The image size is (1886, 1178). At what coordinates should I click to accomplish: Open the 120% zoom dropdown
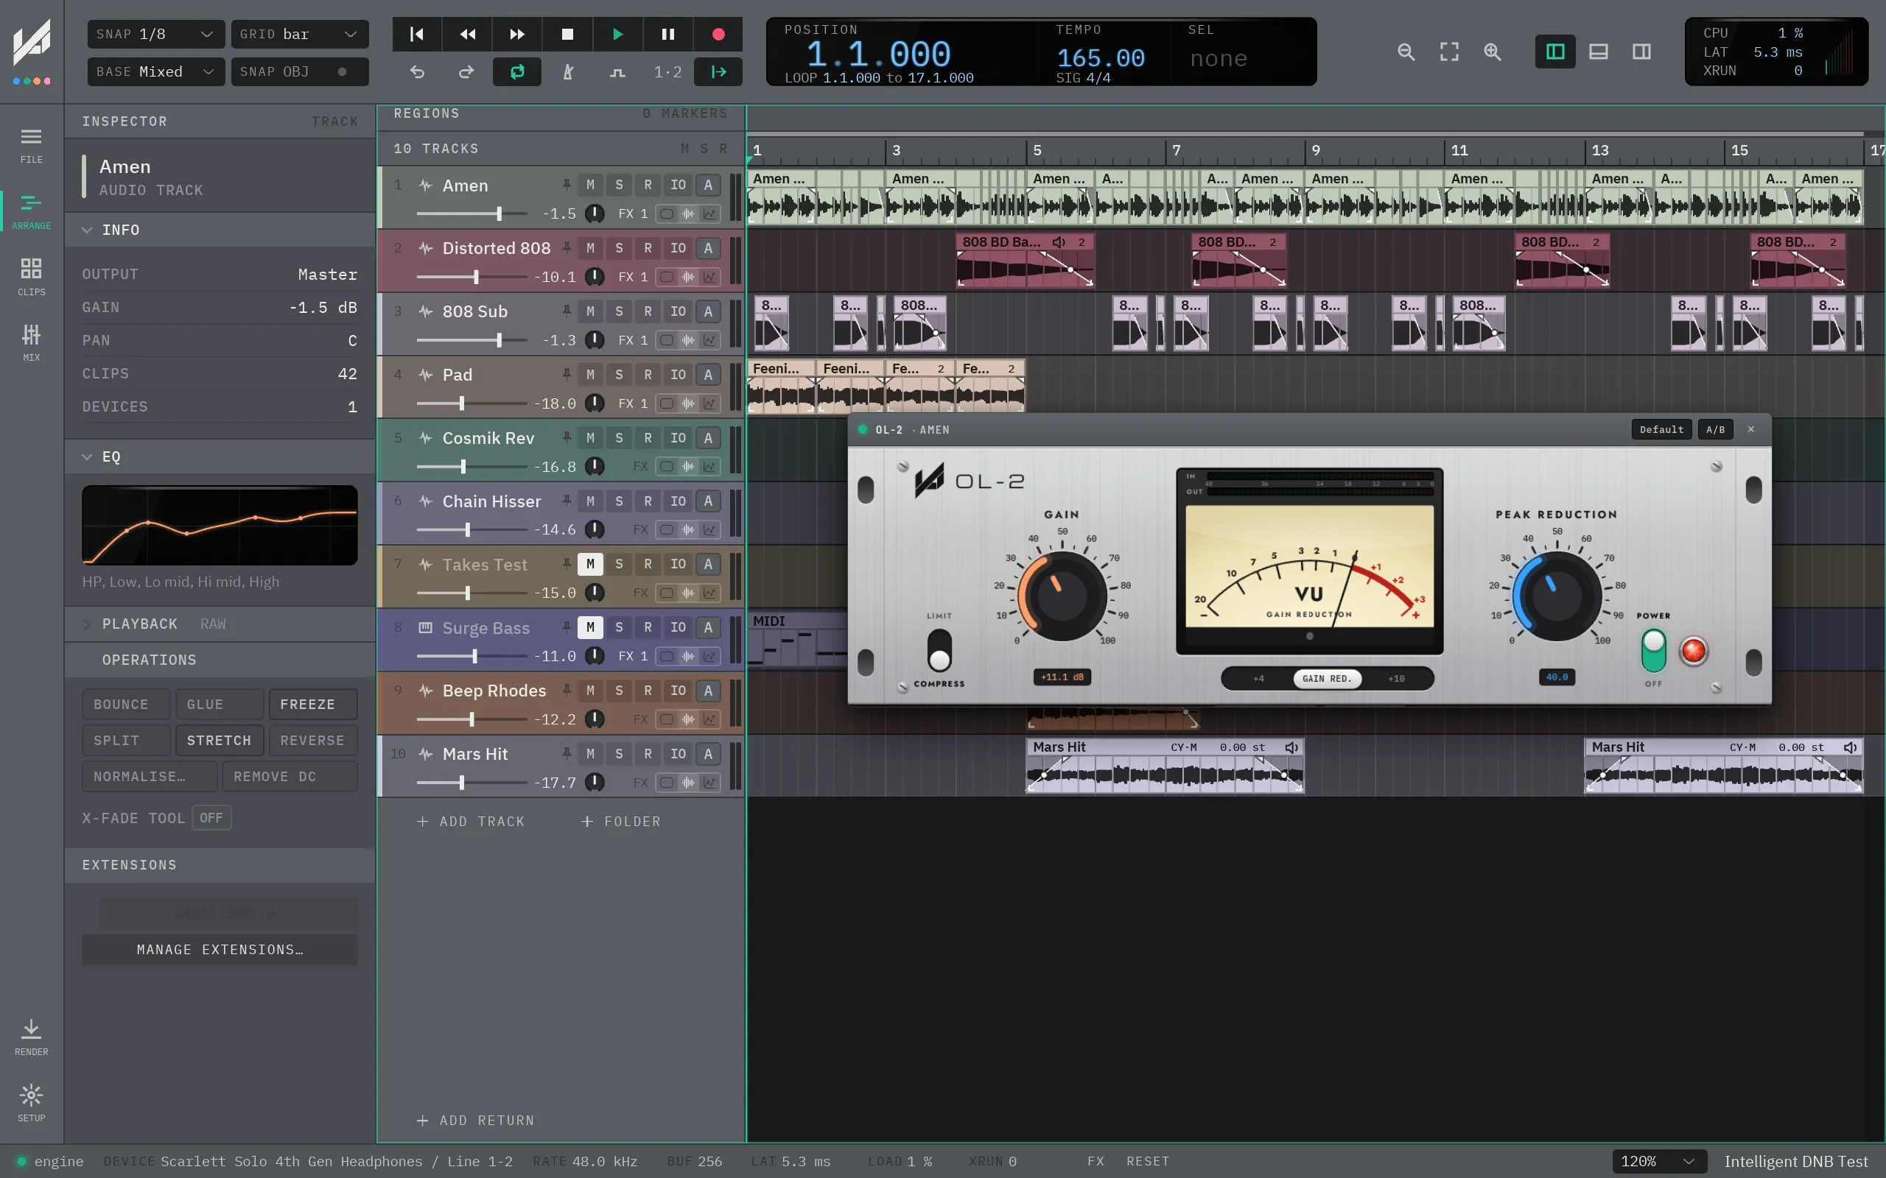[x=1658, y=1161]
